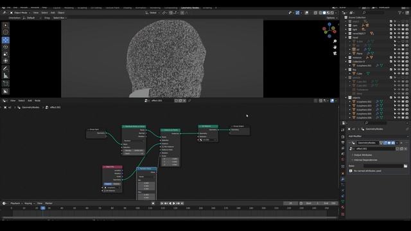Image resolution: width=411 pixels, height=231 pixels.
Task: Open data type dropdown in Random Value node
Action: click(146, 177)
